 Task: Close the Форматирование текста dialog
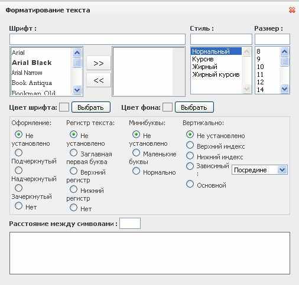click(x=292, y=10)
